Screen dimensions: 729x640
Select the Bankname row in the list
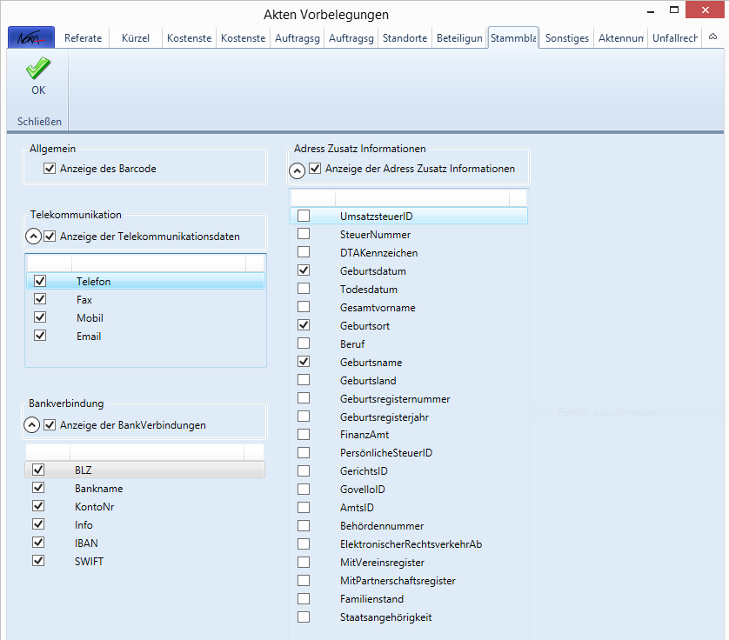(x=98, y=489)
